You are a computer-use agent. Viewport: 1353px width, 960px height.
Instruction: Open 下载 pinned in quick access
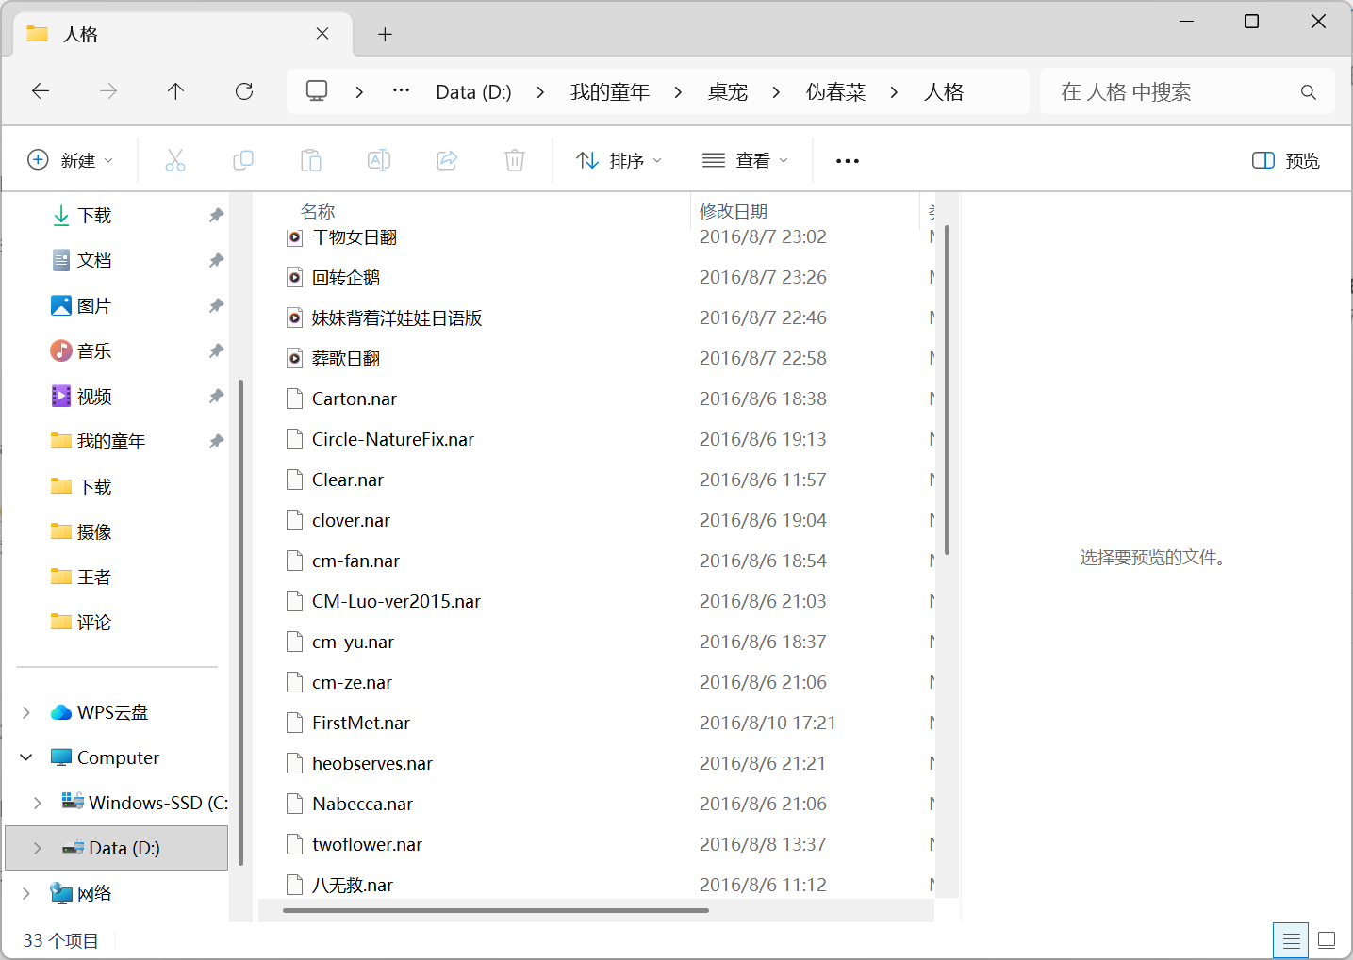tap(94, 216)
